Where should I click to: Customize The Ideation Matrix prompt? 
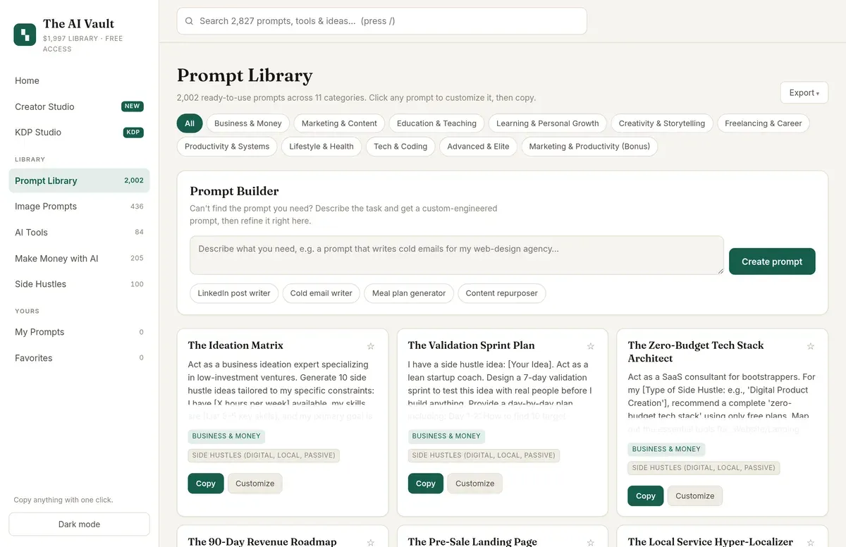[255, 484]
